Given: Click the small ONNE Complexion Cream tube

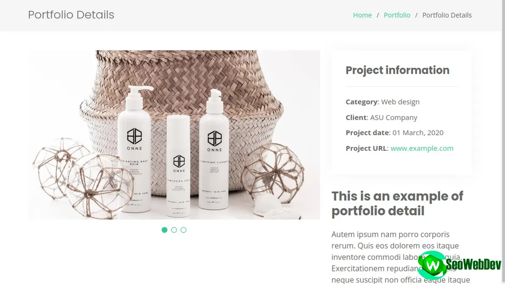Looking at the screenshot, I should (x=178, y=165).
